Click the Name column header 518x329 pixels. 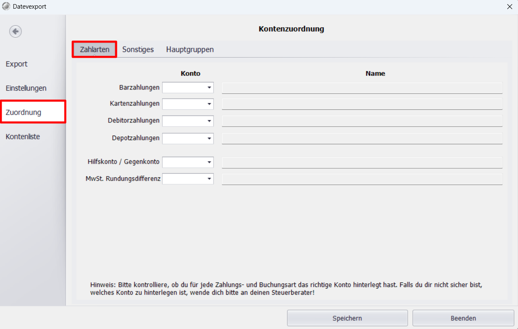[x=375, y=73]
